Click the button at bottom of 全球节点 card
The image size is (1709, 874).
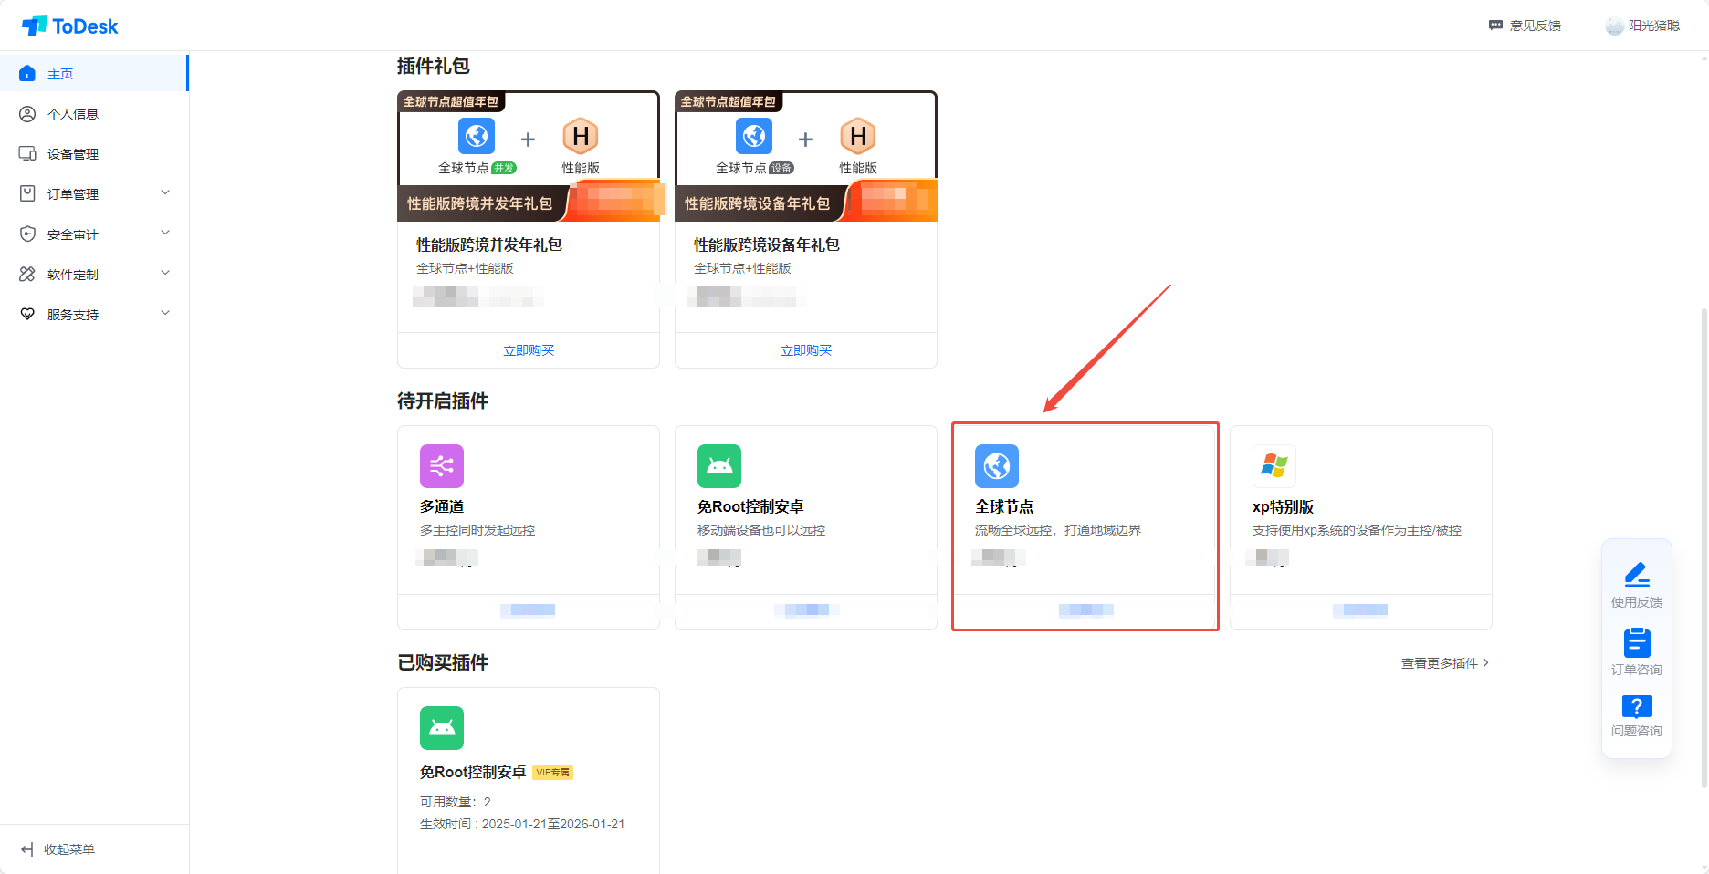point(1085,611)
